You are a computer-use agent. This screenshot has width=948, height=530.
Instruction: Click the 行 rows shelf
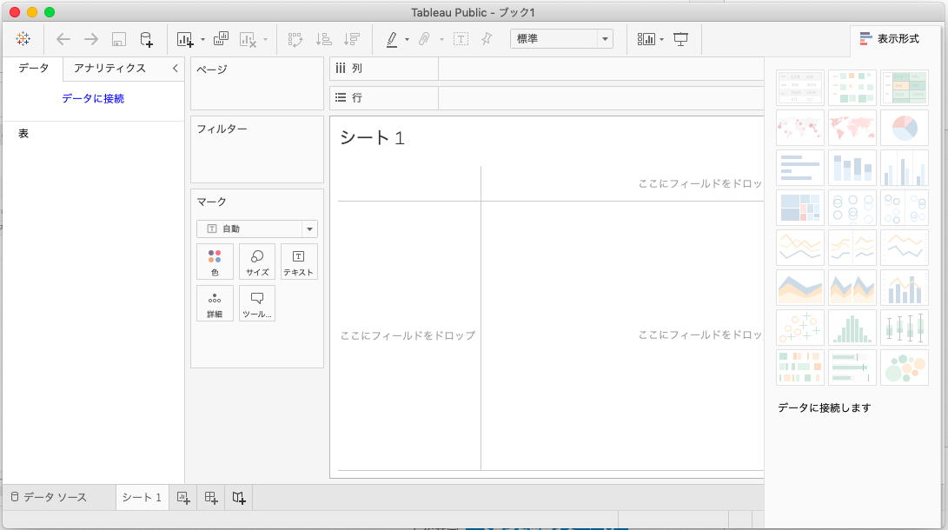(x=547, y=97)
